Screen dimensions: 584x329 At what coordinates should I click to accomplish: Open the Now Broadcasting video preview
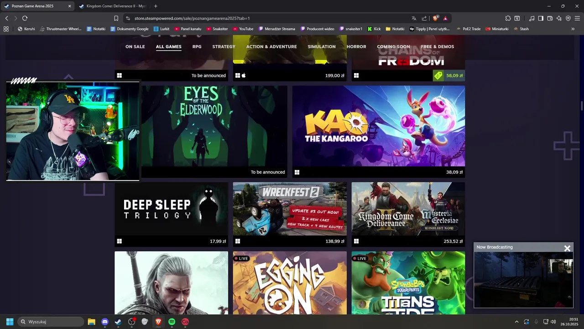coord(523,280)
